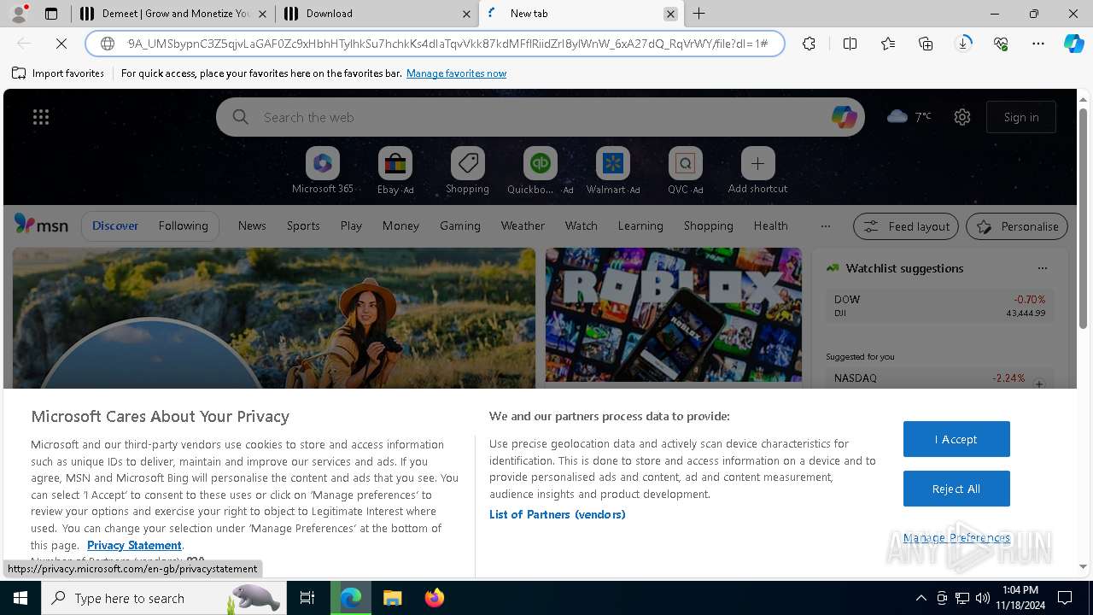Open the Money category
The image size is (1093, 615).
coord(400,225)
